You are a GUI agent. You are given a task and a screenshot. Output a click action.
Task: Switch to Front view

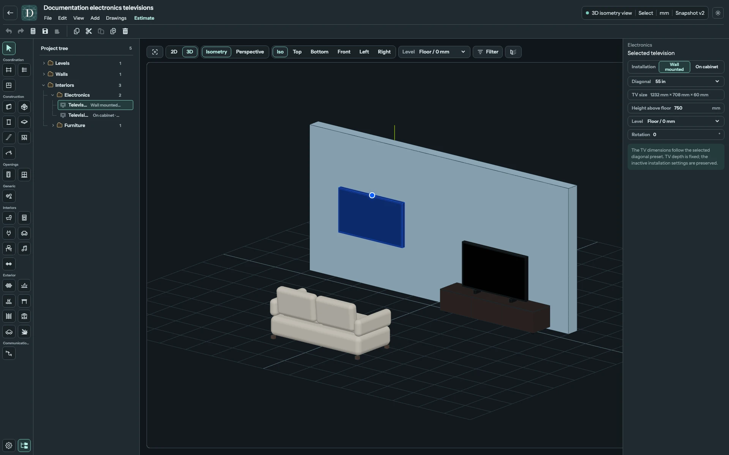click(x=344, y=52)
